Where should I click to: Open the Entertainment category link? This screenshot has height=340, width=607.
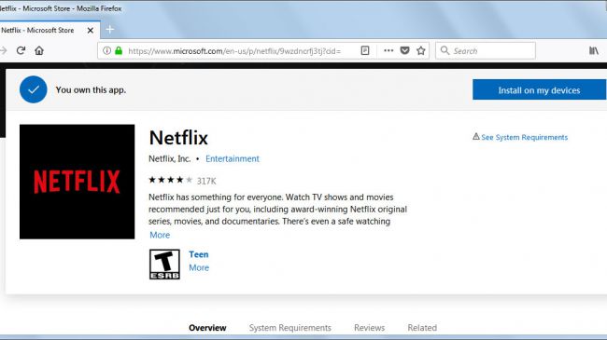click(233, 158)
